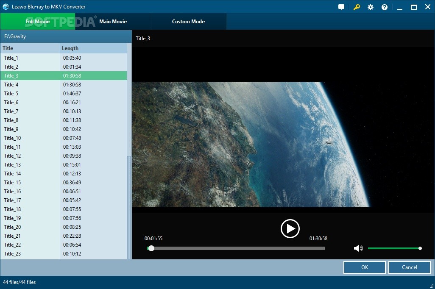
Task: Click the F:\Gravity source path header
Action: [66, 36]
